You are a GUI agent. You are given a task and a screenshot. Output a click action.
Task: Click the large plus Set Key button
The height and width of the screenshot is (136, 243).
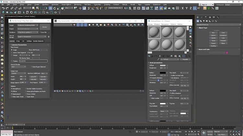(x=204, y=133)
